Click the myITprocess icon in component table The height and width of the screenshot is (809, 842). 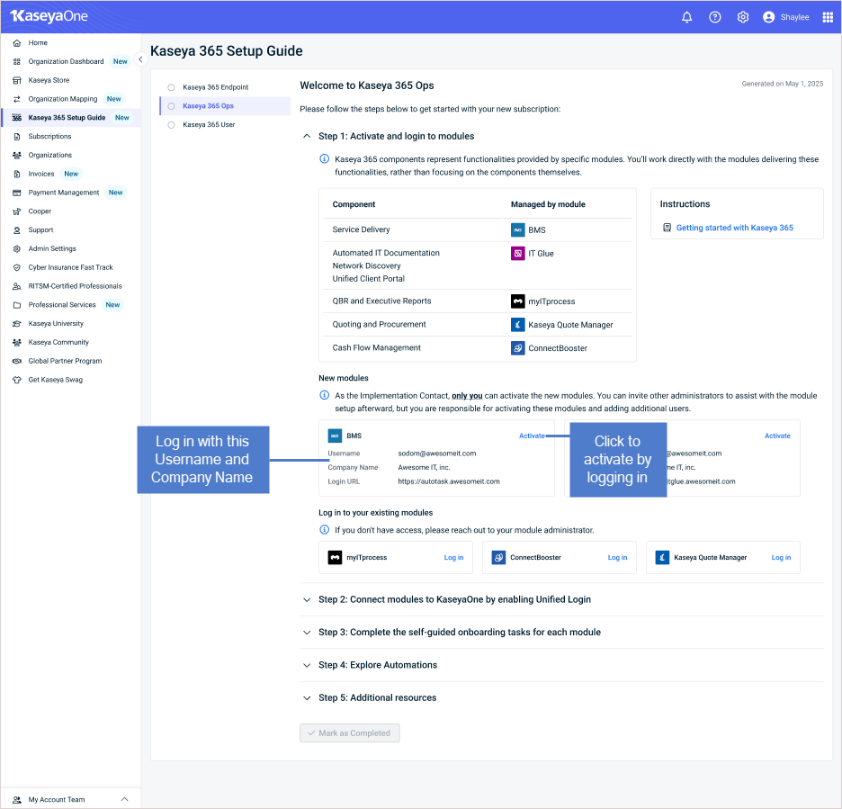[x=517, y=301]
